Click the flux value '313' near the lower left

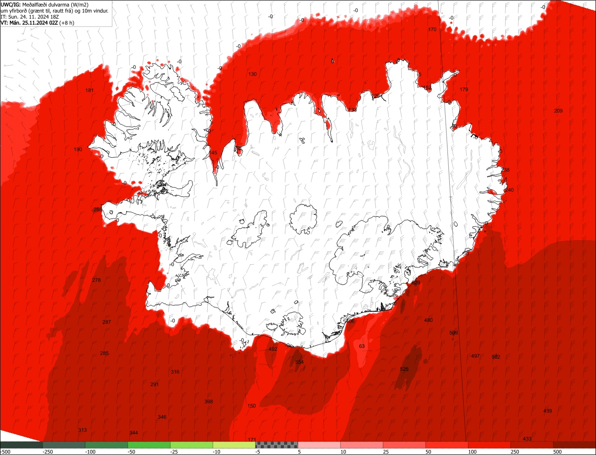click(x=82, y=430)
